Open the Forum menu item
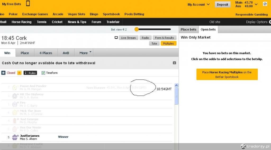The image size is (271, 150). pos(96,22)
